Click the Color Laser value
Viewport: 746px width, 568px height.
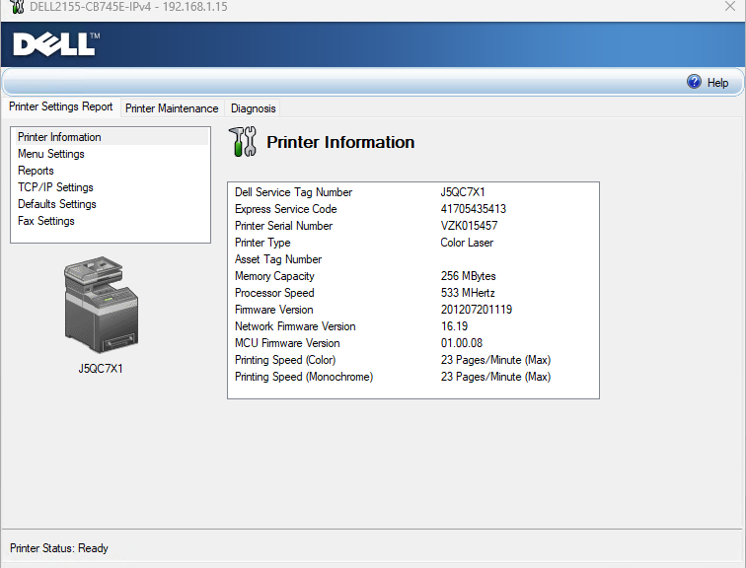pos(467,243)
